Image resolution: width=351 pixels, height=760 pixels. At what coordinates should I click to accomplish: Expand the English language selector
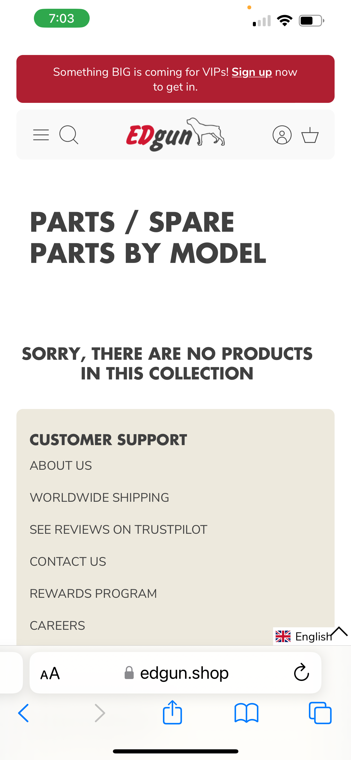[x=303, y=636]
